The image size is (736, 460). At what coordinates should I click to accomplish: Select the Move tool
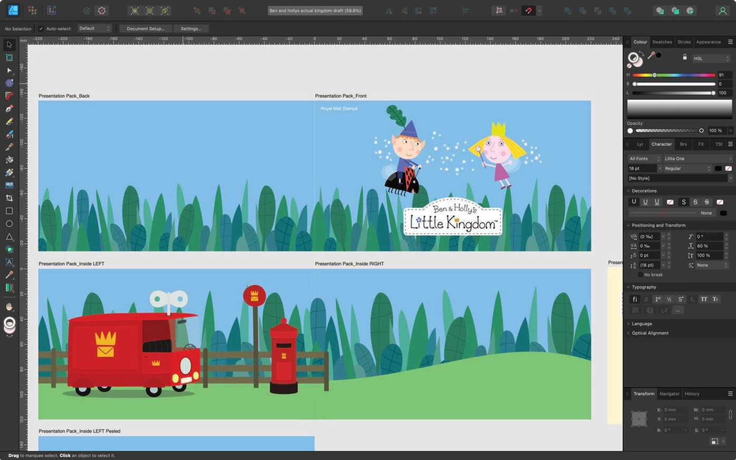tap(9, 45)
